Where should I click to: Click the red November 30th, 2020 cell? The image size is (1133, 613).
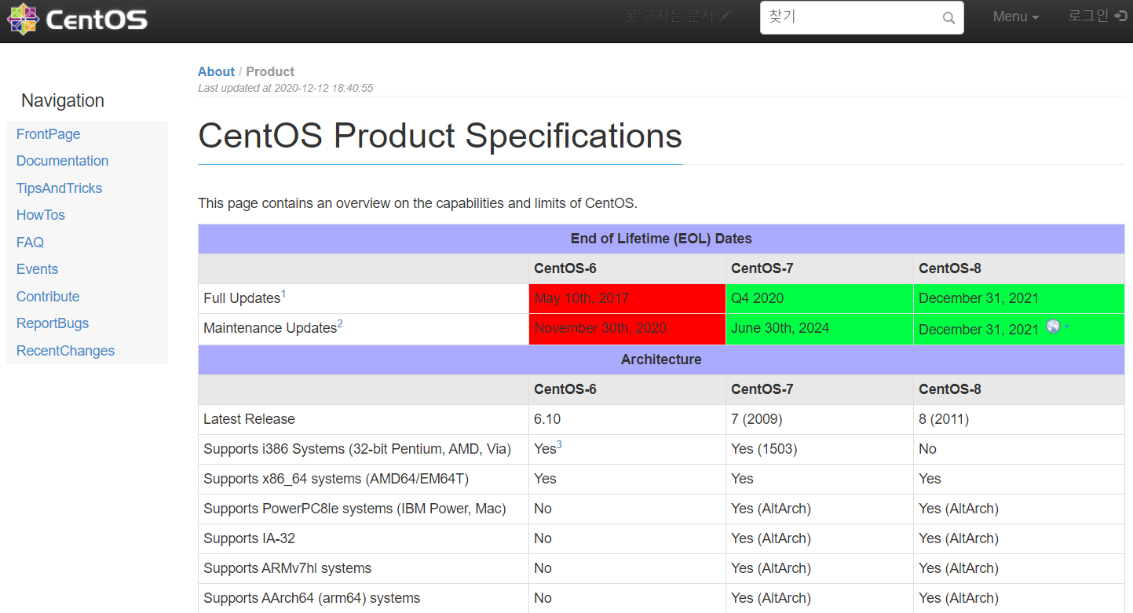[627, 328]
